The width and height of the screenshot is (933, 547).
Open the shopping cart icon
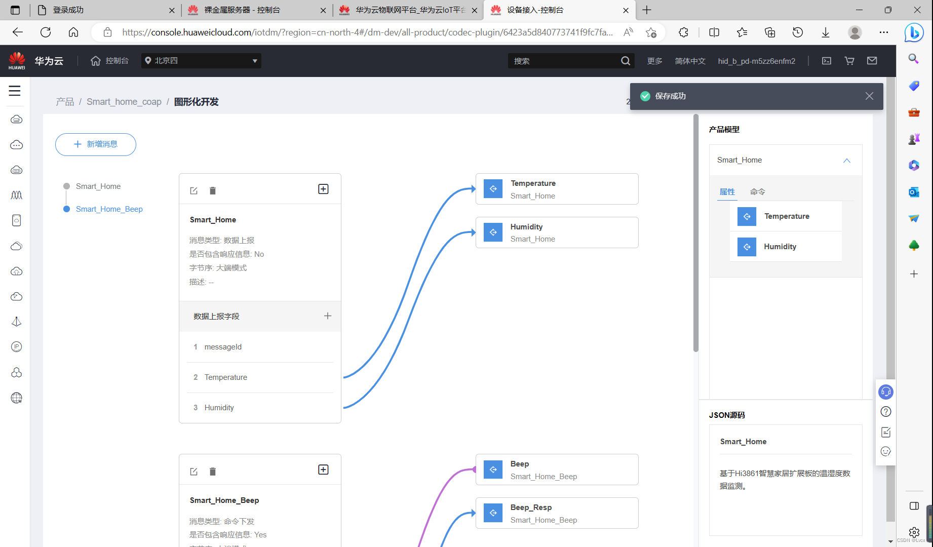849,61
